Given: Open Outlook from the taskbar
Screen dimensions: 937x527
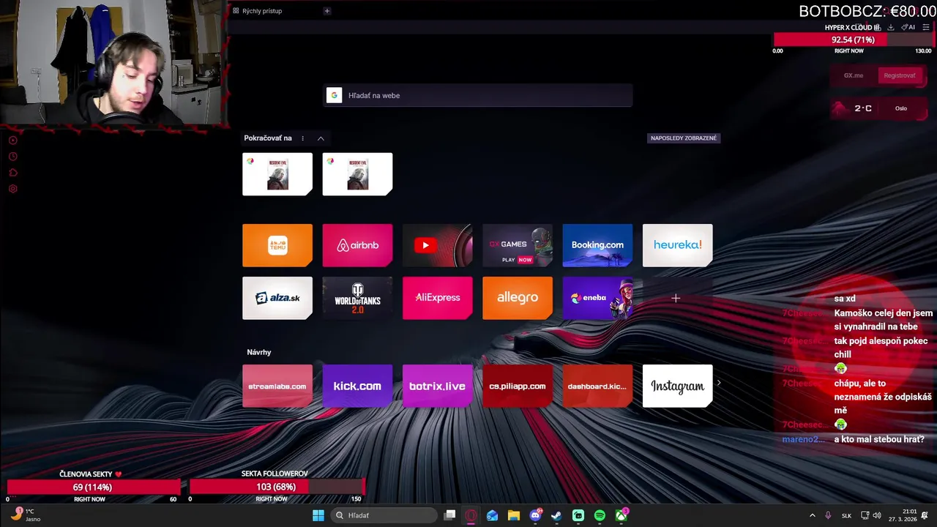Looking at the screenshot, I should (493, 515).
